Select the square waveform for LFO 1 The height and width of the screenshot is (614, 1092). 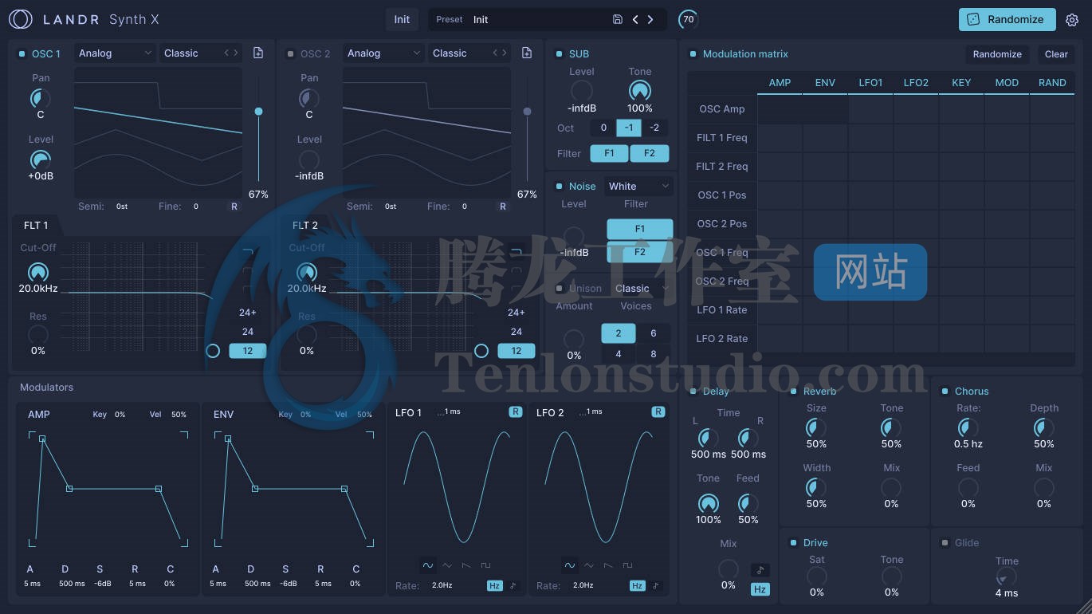(485, 565)
